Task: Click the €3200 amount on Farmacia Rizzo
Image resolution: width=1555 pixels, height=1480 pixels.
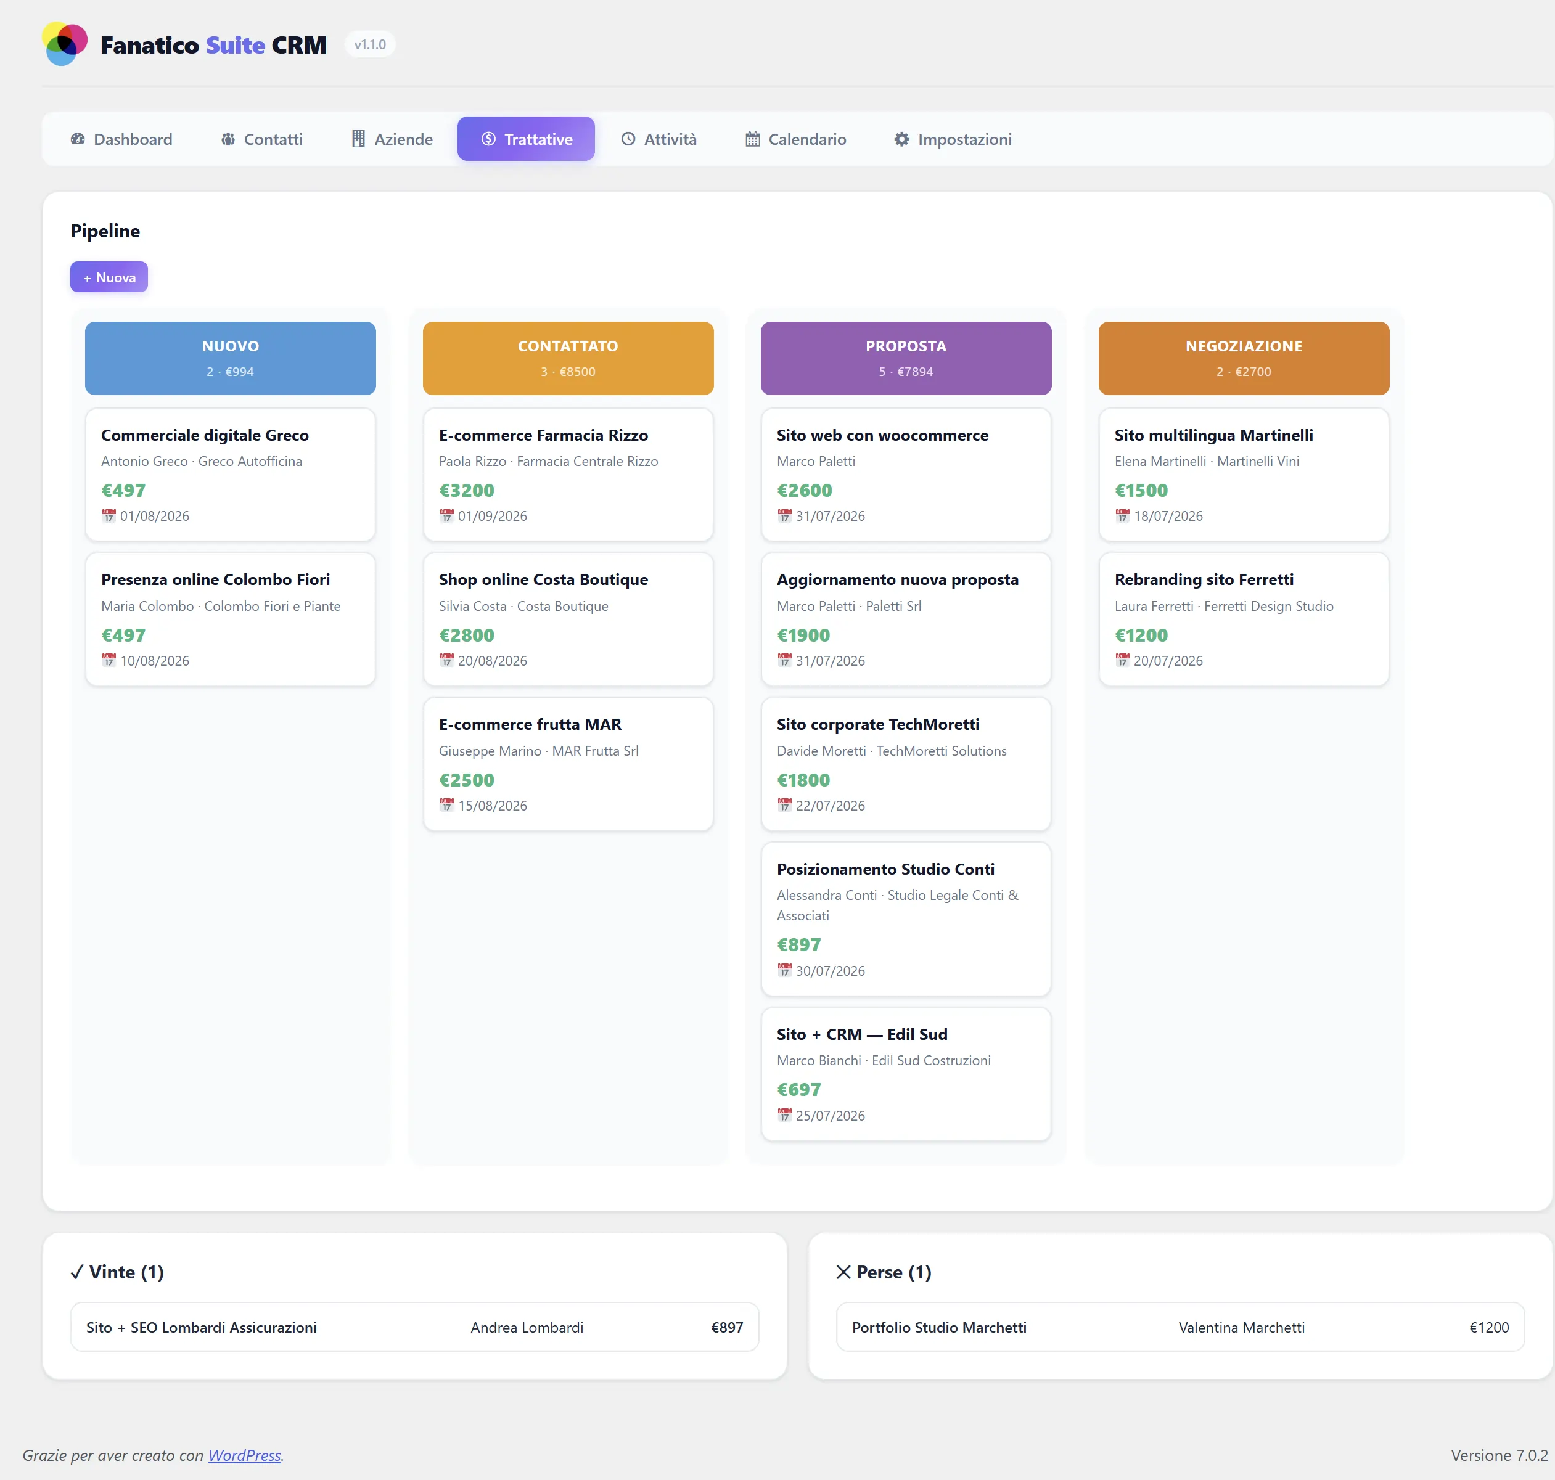Action: pyautogui.click(x=466, y=490)
